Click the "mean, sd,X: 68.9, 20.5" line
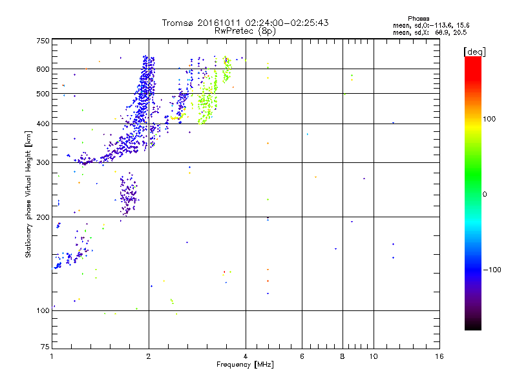This screenshot has height=388, width=517. tap(430, 32)
